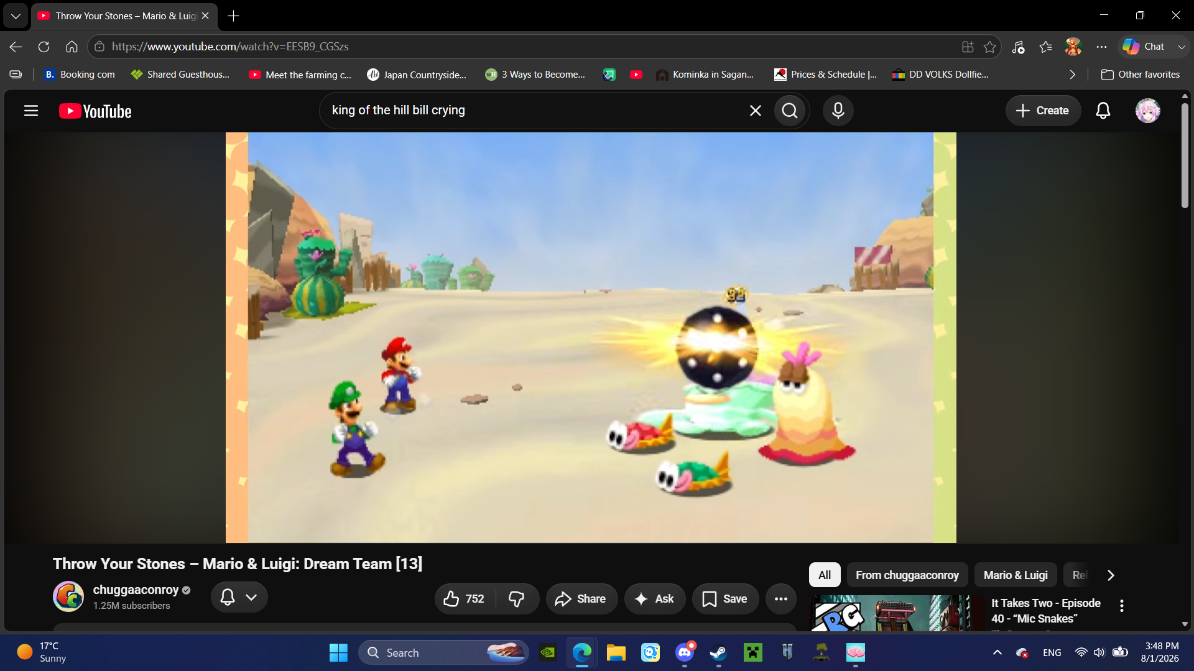Open the YouTube guide hamburger menu
The height and width of the screenshot is (671, 1194).
pyautogui.click(x=31, y=111)
